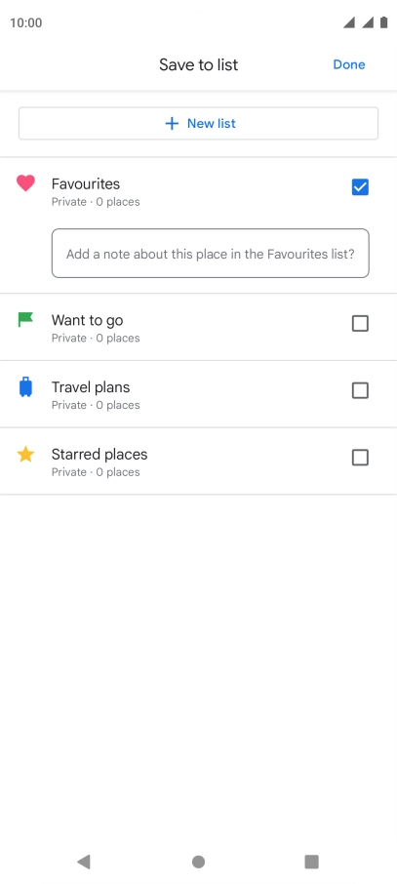Tap the blue suitcase Travel plans icon
397x884 pixels.
pos(25,387)
